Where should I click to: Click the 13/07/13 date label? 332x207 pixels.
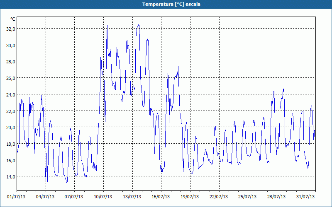point(132,197)
